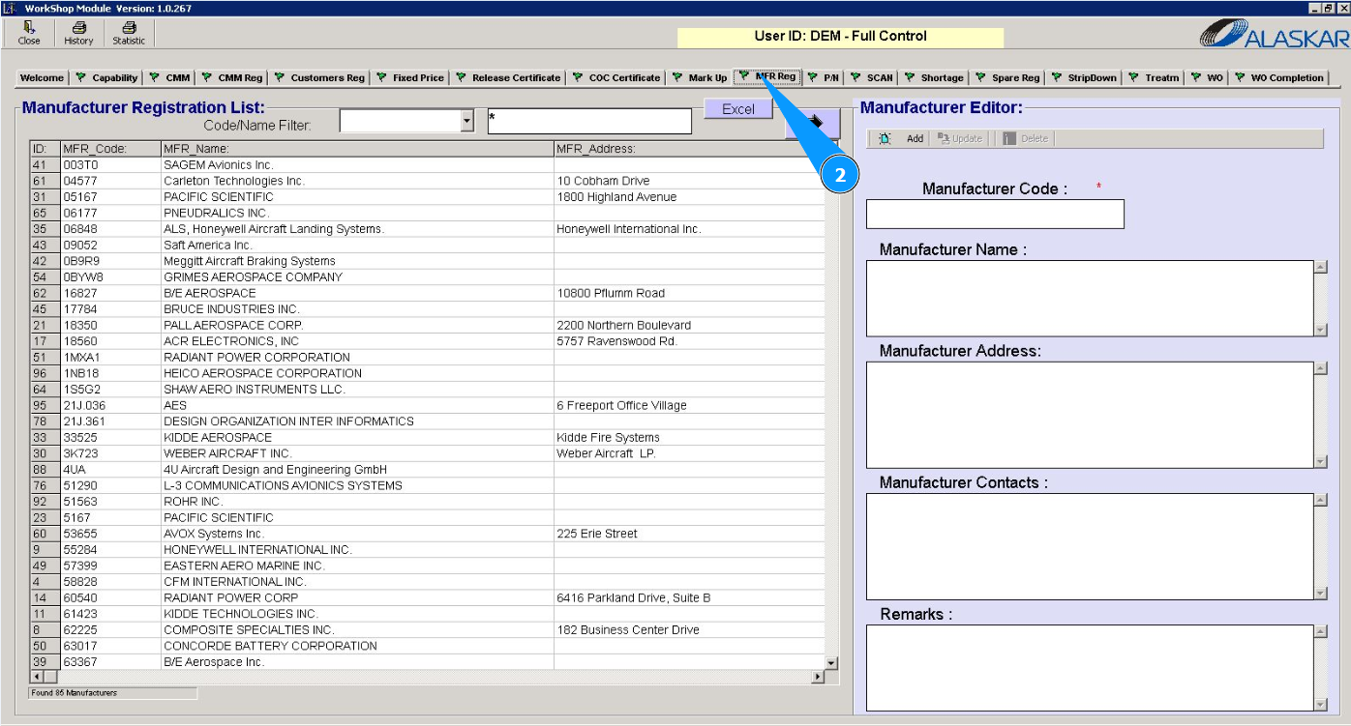Click the Update icon in Manufacturer Editor
The image size is (1351, 726).
click(x=944, y=139)
